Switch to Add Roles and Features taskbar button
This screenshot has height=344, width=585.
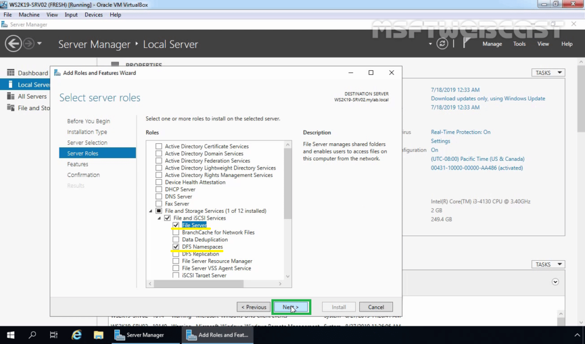coord(218,335)
